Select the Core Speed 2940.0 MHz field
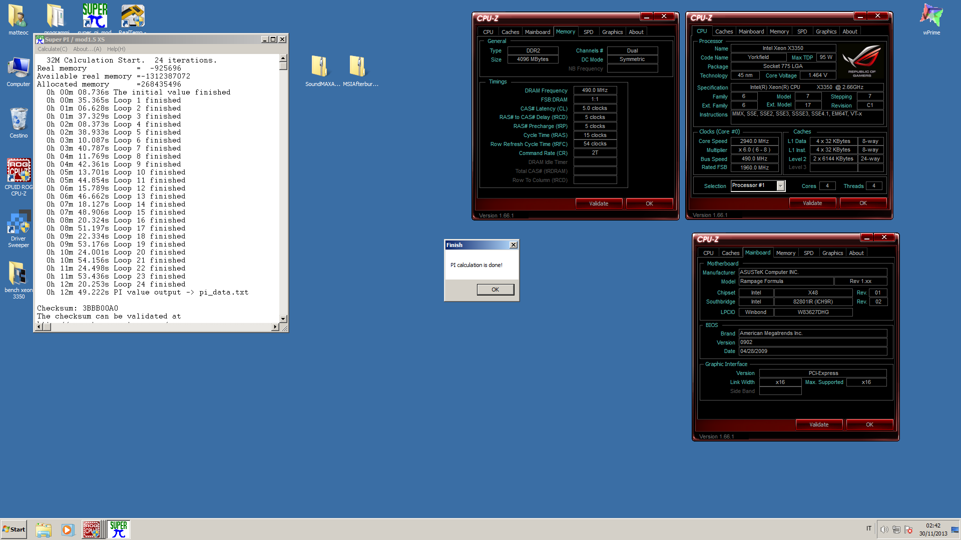 click(754, 141)
